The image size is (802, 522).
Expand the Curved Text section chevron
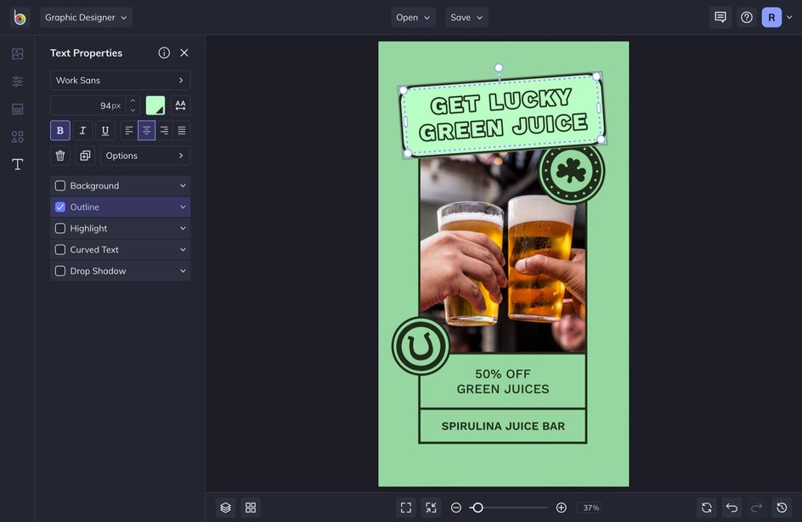183,250
